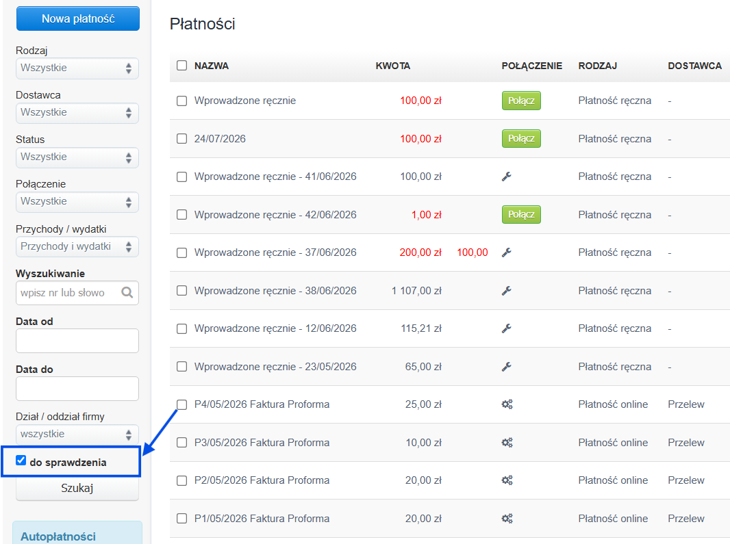Screen dimensions: 730x544
Task: Click 'Płatność online' in the P1/05/2026 row
Action: click(x=613, y=519)
